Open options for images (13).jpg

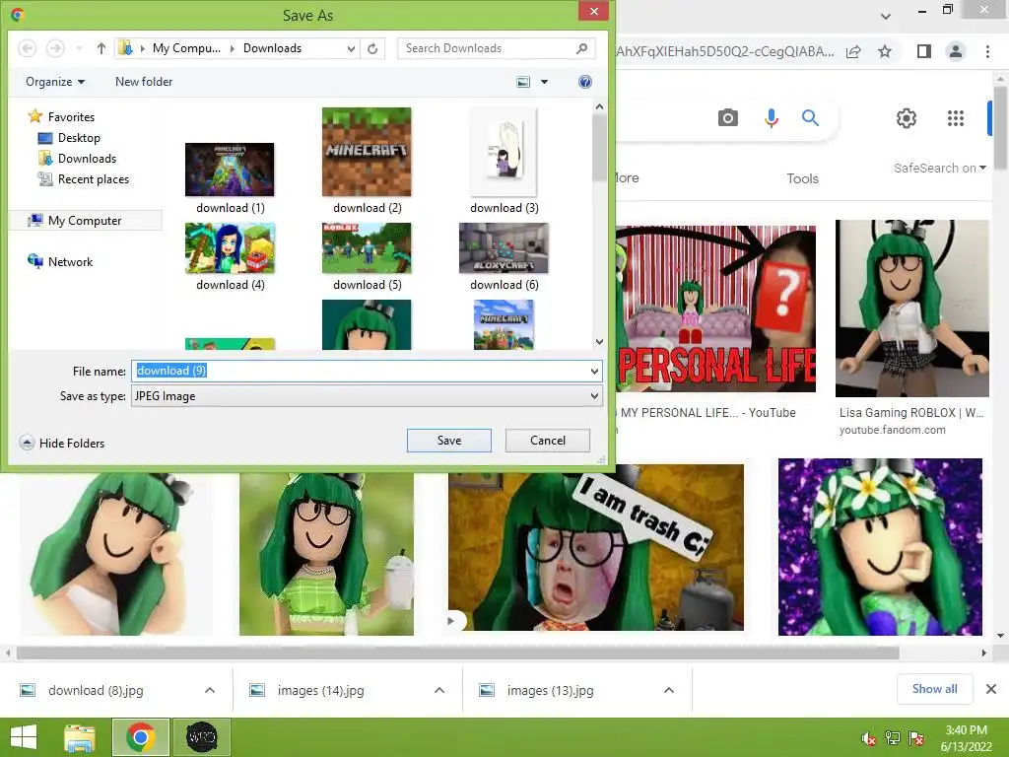[669, 690]
